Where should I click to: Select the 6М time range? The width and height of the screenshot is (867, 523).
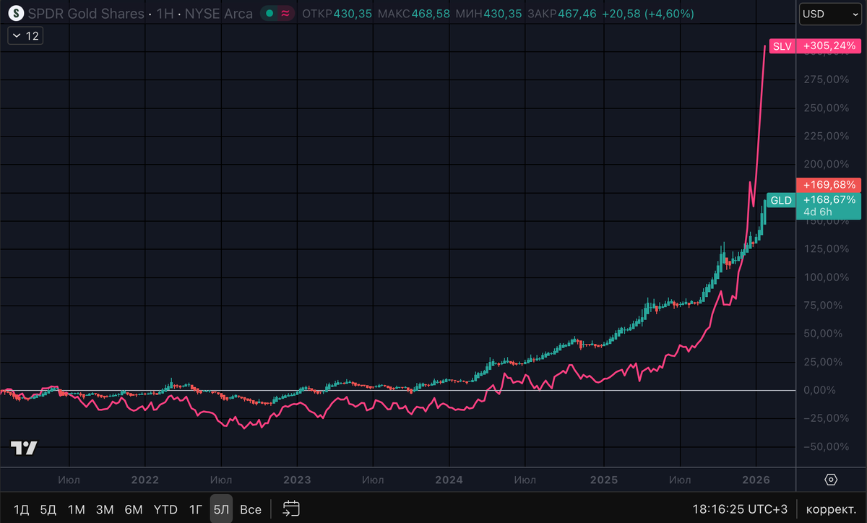134,509
